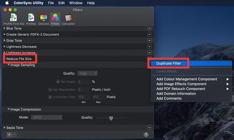Viewport: 234px width, 140px height.
Task: Open the Quality High dropdown
Action: pos(88,74)
